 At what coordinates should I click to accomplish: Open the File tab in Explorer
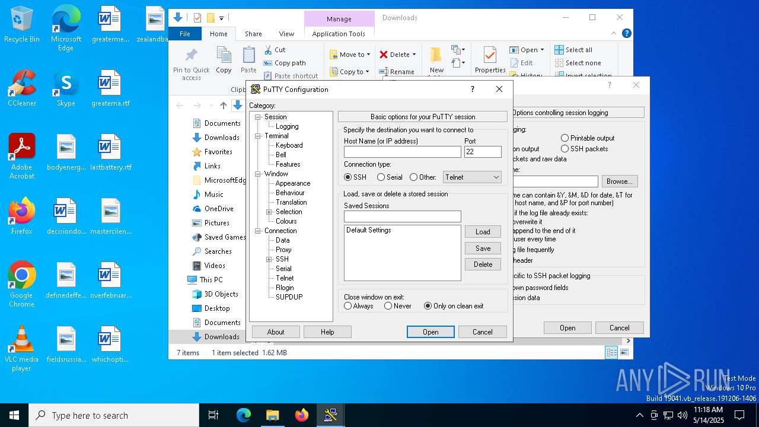tap(185, 34)
